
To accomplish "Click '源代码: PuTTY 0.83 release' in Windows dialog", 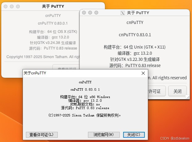I will (x=85, y=108).
